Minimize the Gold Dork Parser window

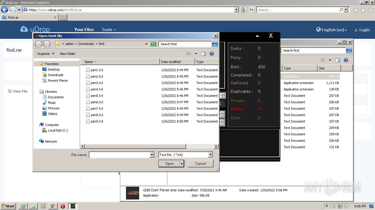(x=257, y=36)
